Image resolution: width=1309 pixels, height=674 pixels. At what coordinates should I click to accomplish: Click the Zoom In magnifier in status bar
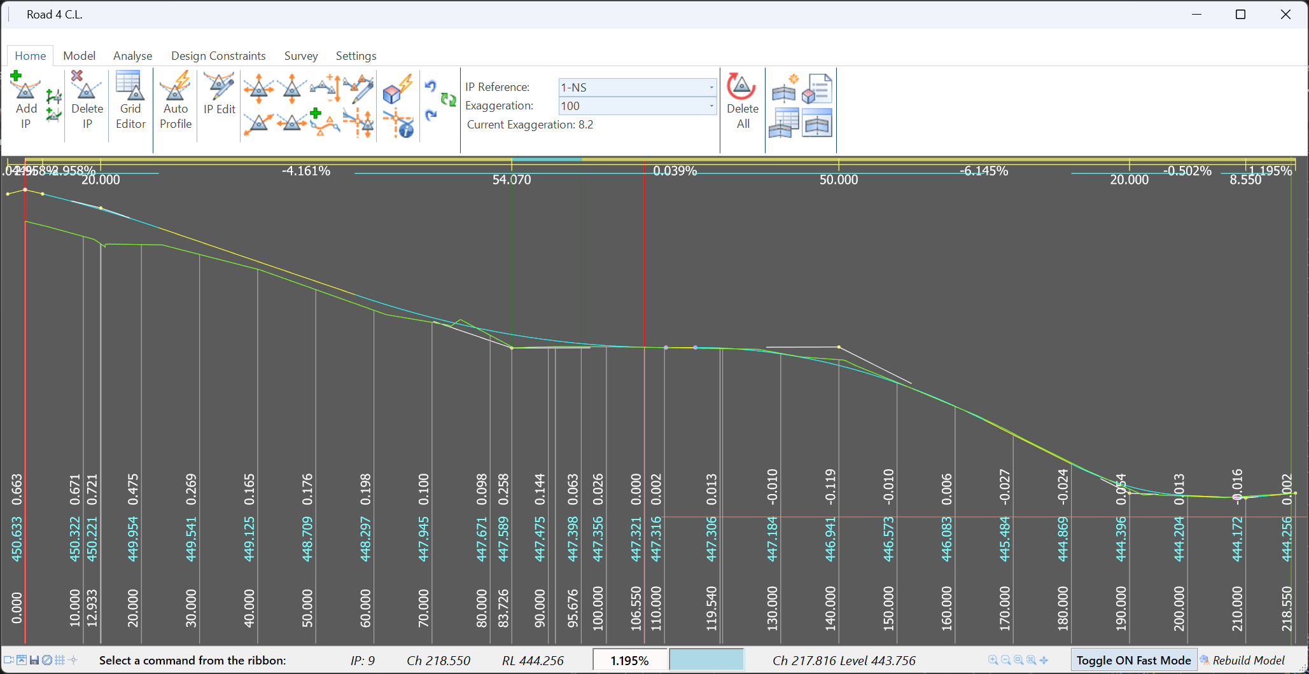pos(993,660)
